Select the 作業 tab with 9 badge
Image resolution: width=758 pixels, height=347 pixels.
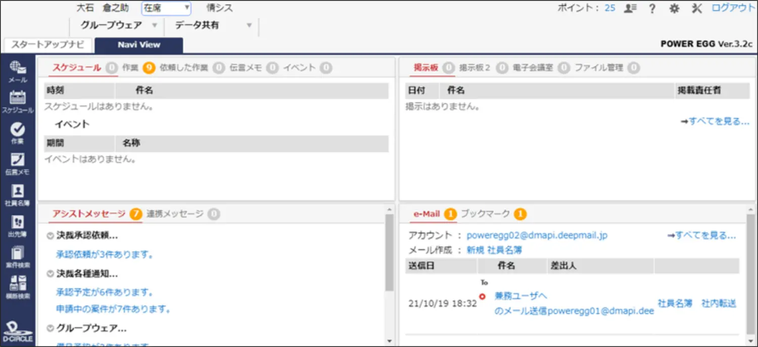(130, 68)
